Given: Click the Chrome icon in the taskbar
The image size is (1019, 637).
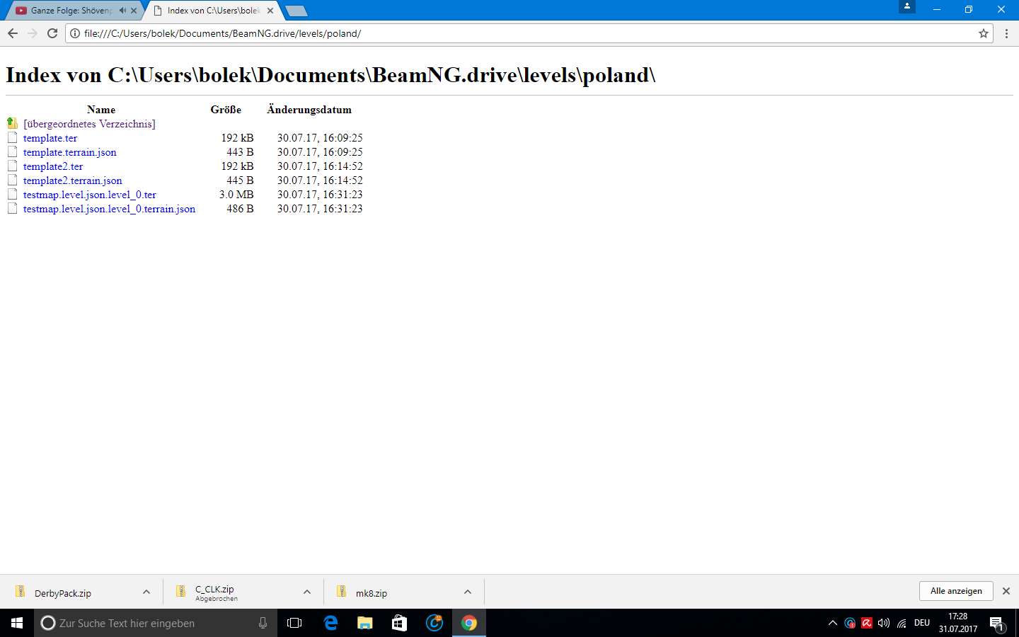Looking at the screenshot, I should point(469,623).
